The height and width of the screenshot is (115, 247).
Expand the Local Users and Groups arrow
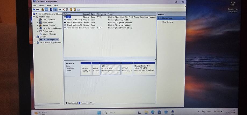coord(37,28)
